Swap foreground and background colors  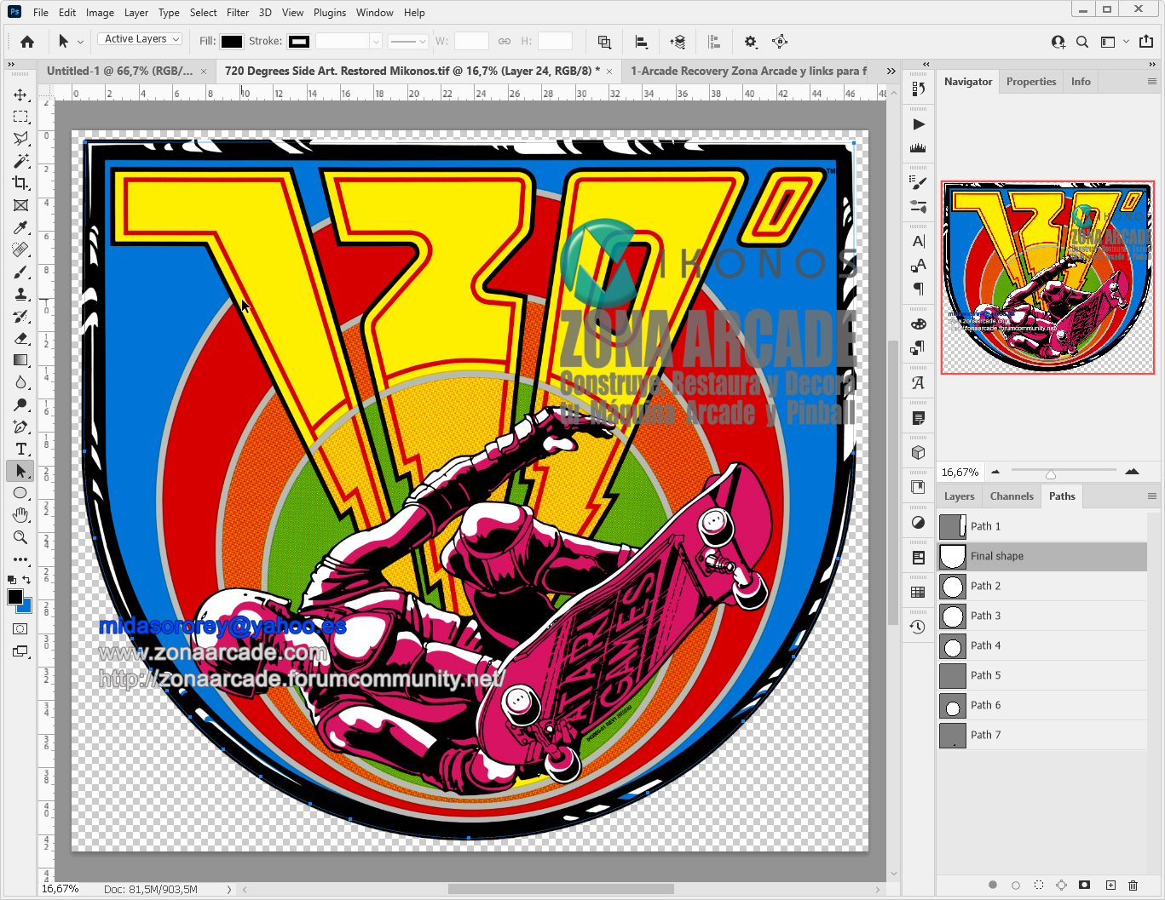tap(26, 580)
